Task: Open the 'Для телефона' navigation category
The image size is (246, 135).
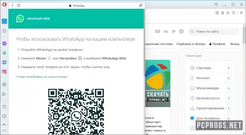Action: coord(210,118)
